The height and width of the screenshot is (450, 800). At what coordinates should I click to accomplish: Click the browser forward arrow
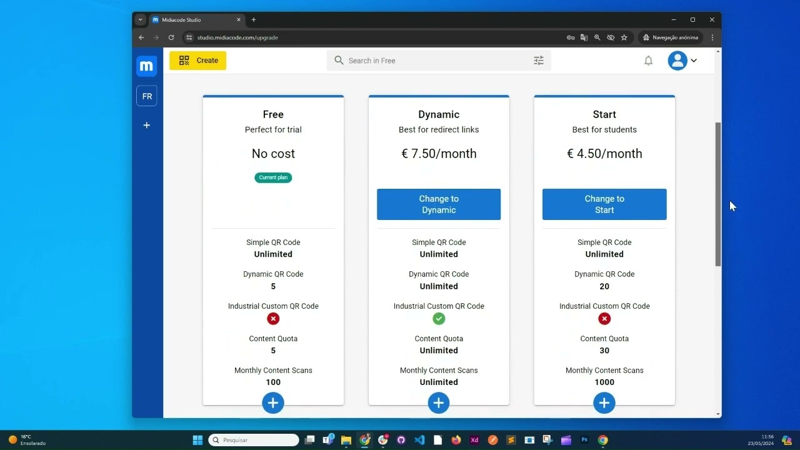tap(156, 37)
